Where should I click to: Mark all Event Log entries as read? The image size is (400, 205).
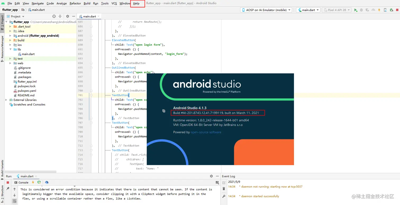tap(224, 183)
